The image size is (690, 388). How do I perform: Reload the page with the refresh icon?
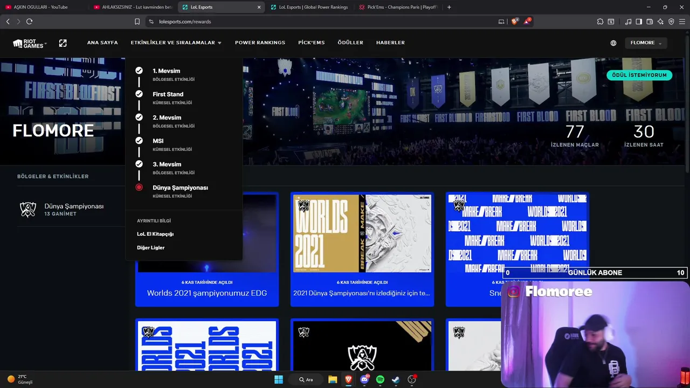pos(29,22)
